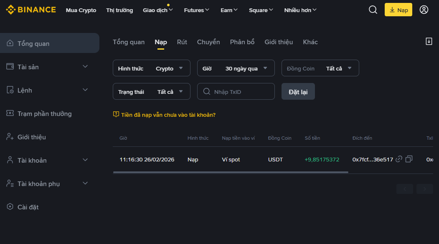Open Trạm phần thưởng from the sidebar
Screen dimensions: 439x244
point(44,113)
